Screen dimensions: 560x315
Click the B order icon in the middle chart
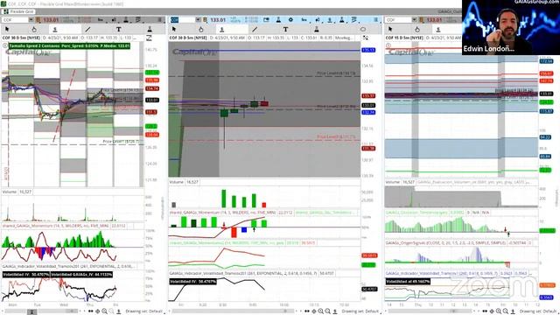click(205, 19)
